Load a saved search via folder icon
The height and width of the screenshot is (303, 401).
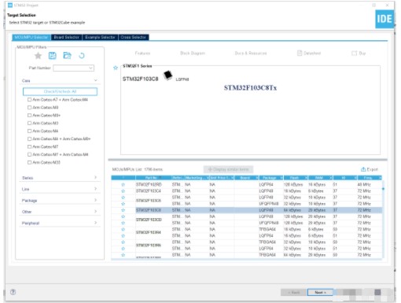[67, 55]
